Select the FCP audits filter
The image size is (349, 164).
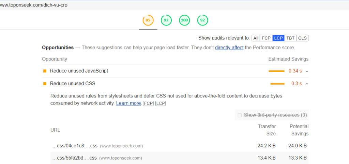[266, 38]
